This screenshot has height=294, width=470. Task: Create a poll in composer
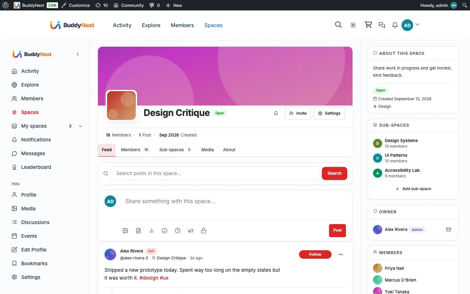(x=151, y=231)
